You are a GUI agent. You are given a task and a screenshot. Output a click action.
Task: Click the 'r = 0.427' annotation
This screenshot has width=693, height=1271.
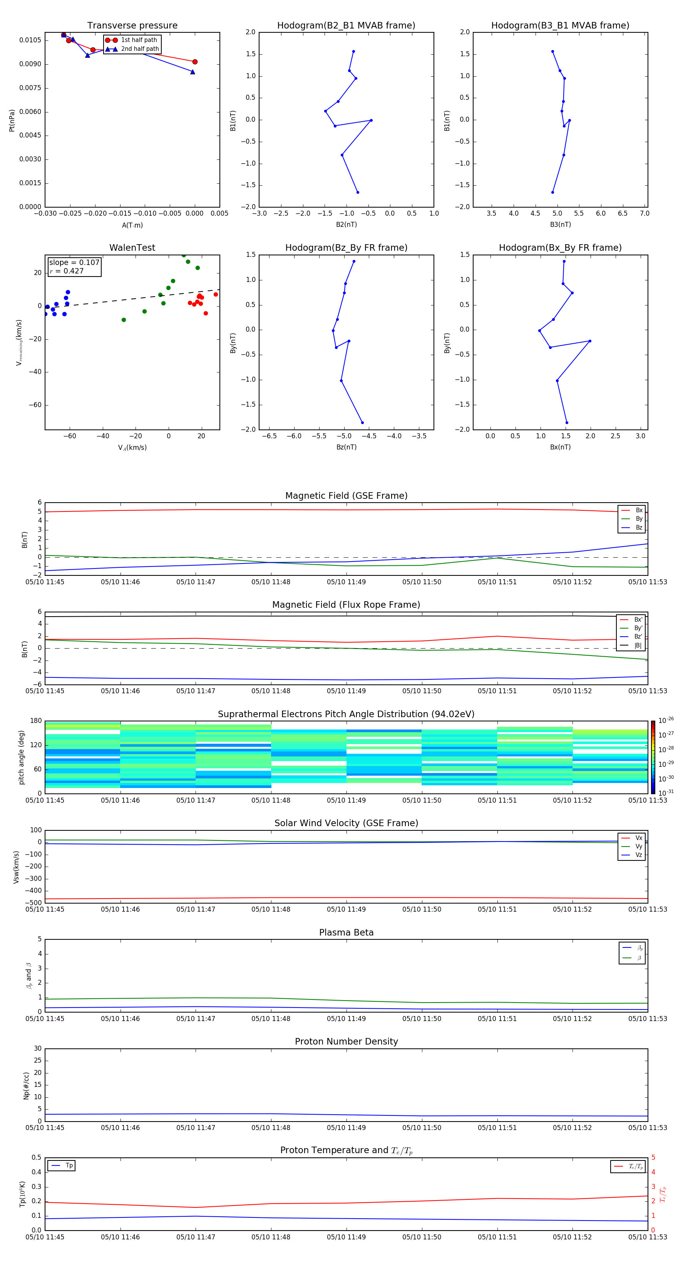coord(67,271)
